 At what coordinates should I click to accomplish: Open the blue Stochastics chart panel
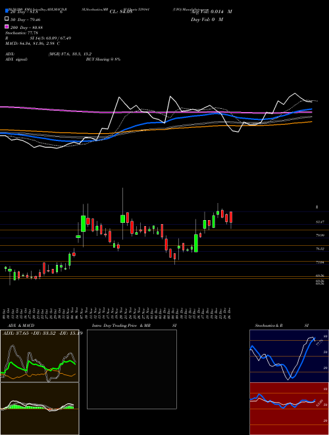289,356
